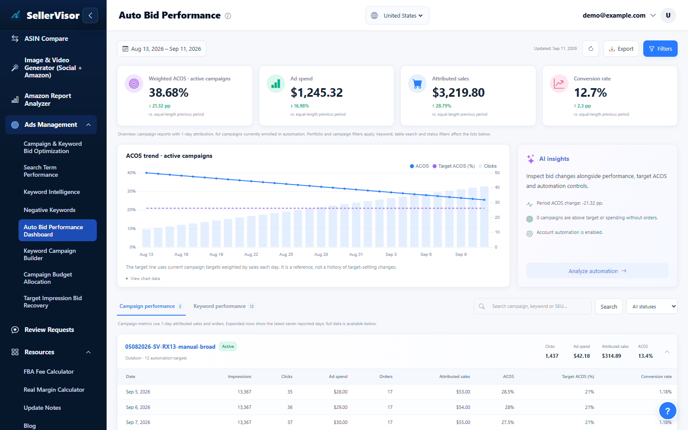Collapse the 05082026-SV-RX13 campaign row chevron
Screen dimensions: 688x430
667,352
